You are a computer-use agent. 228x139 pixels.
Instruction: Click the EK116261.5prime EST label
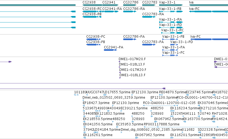(x=98, y=135)
